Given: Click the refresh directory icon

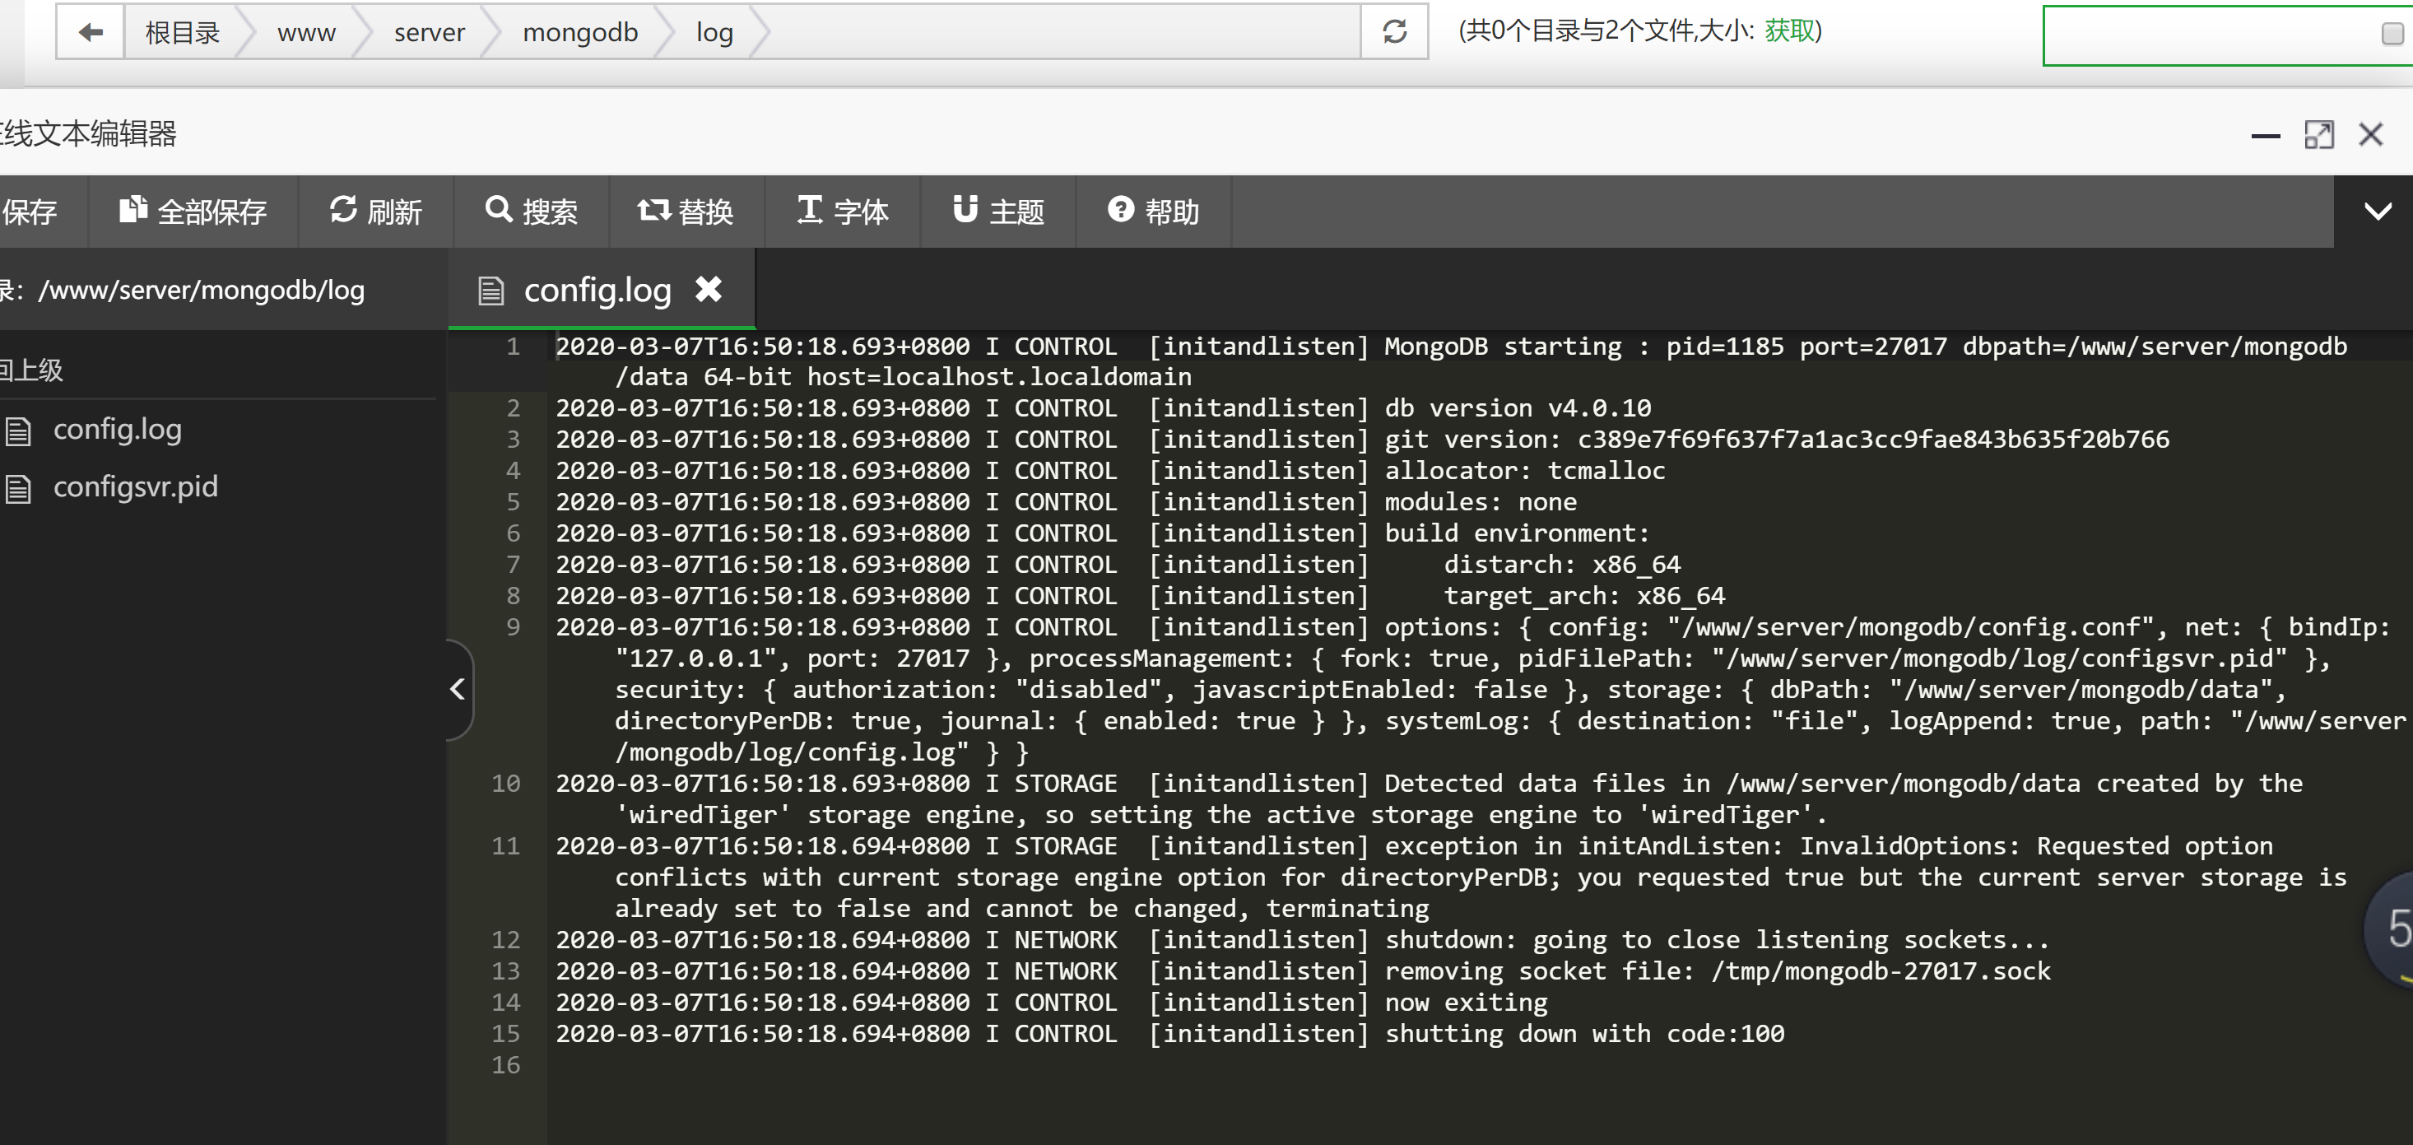Looking at the screenshot, I should click(1394, 33).
